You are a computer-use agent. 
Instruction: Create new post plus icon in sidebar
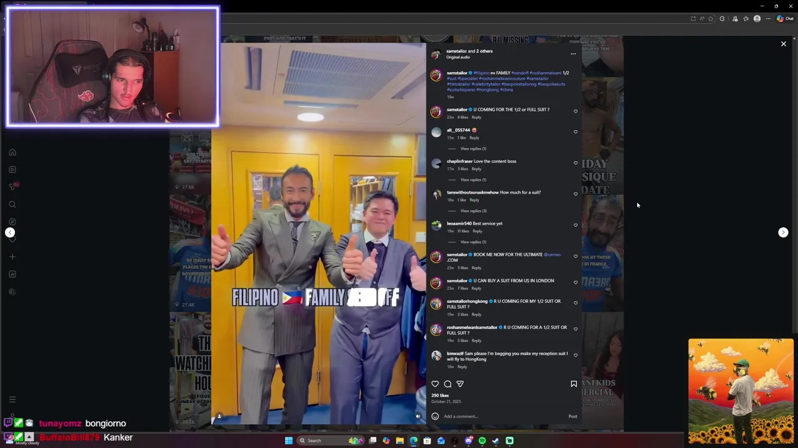[x=12, y=256]
